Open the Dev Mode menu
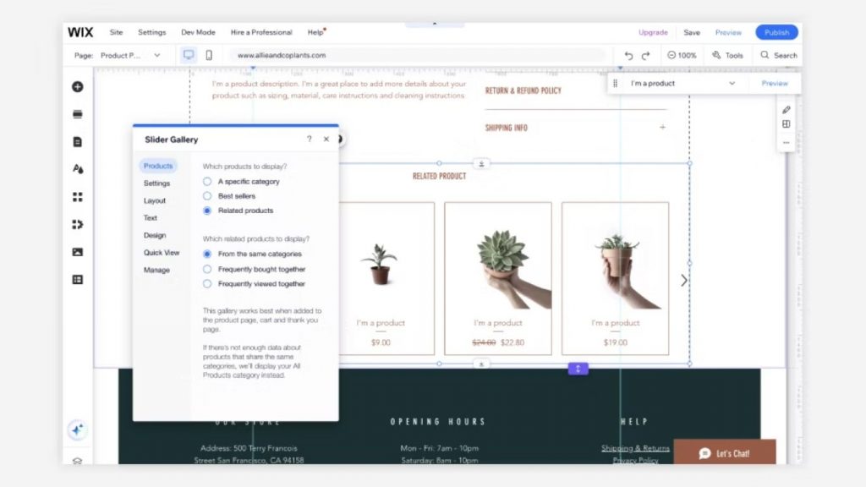 [x=198, y=31]
